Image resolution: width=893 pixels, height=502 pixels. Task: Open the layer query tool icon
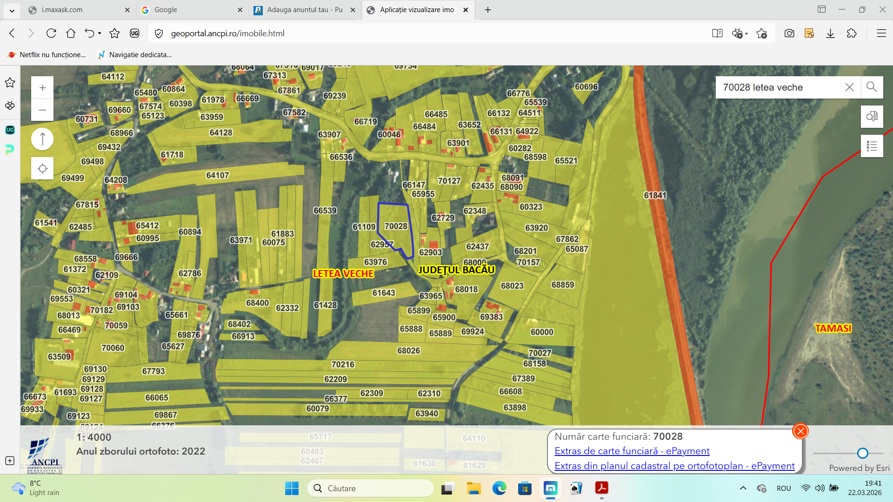(872, 116)
